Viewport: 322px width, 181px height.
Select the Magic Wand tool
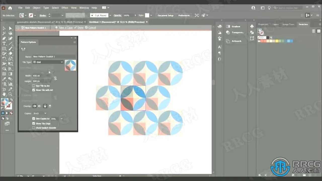[x=4, y=33]
